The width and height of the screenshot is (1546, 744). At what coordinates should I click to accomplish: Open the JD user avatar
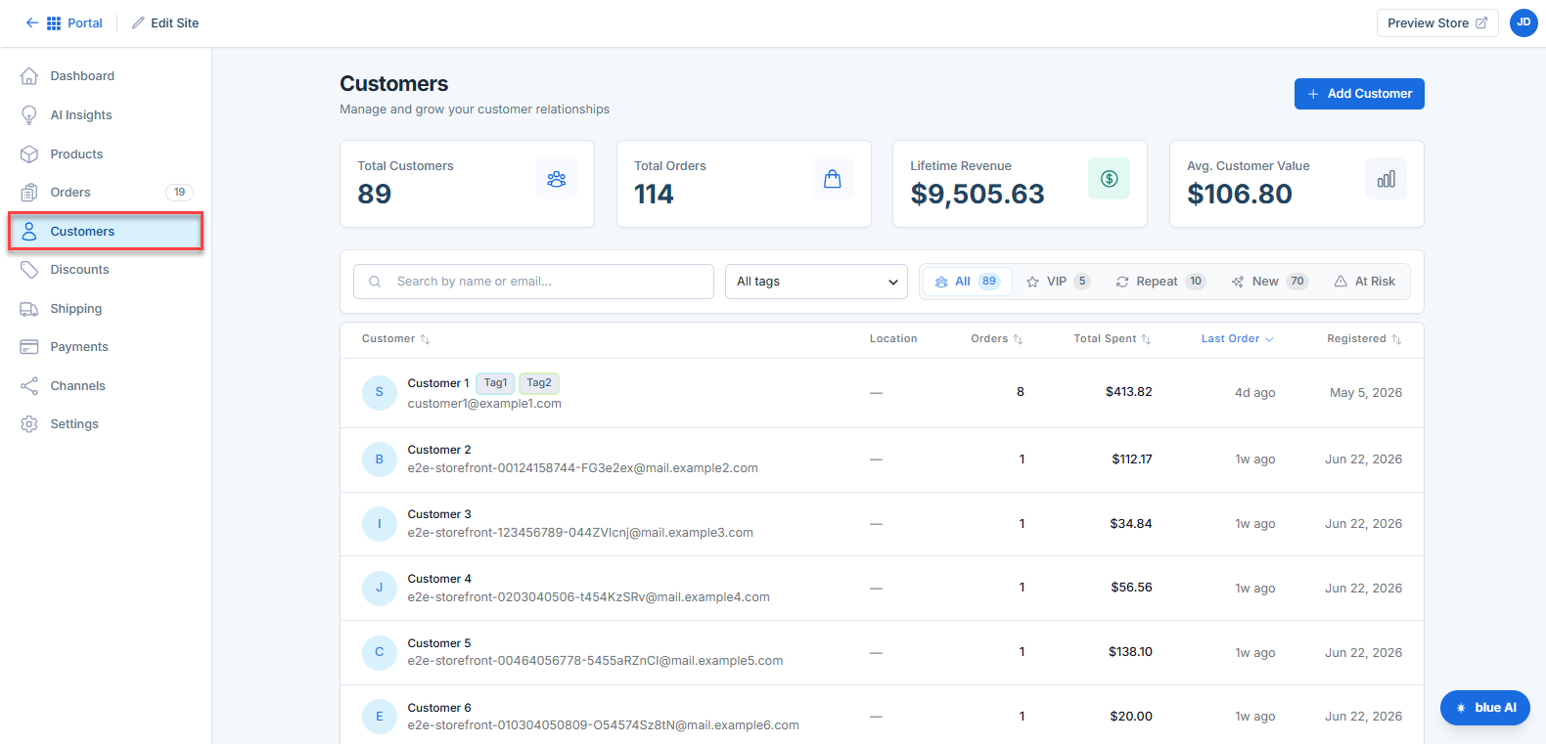pyautogui.click(x=1523, y=22)
